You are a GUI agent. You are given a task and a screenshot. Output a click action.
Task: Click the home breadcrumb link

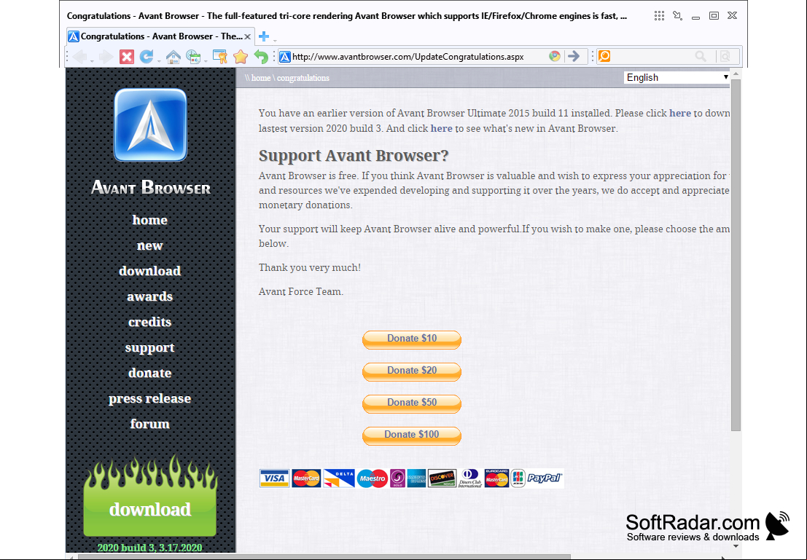[261, 78]
